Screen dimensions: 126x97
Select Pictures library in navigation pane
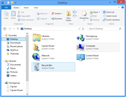point(12,72)
